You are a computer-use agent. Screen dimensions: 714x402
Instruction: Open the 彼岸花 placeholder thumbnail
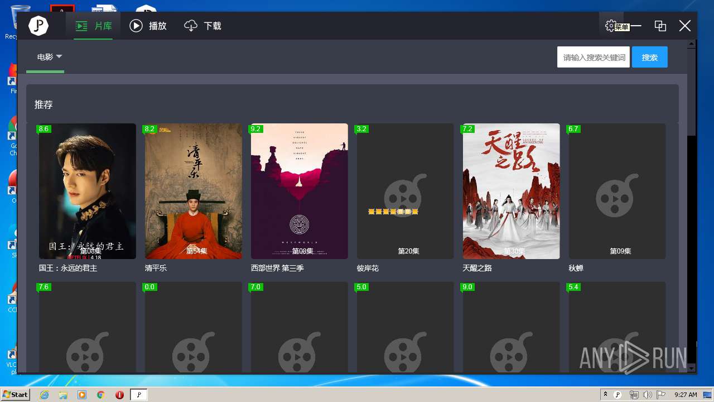pos(406,191)
